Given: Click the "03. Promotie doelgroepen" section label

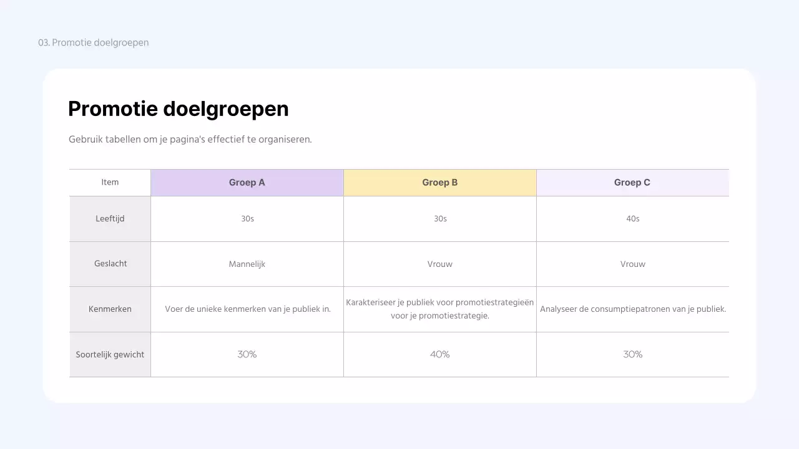Looking at the screenshot, I should 94,43.
